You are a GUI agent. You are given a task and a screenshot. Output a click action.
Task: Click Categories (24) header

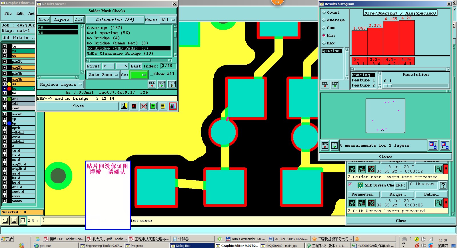[x=115, y=20]
